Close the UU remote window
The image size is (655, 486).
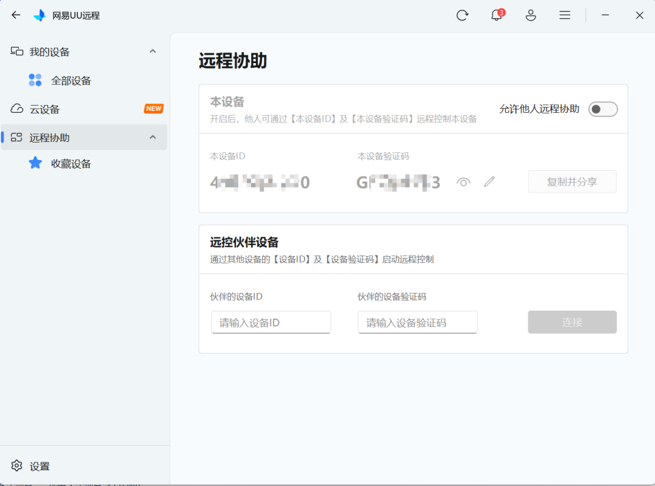coord(640,15)
